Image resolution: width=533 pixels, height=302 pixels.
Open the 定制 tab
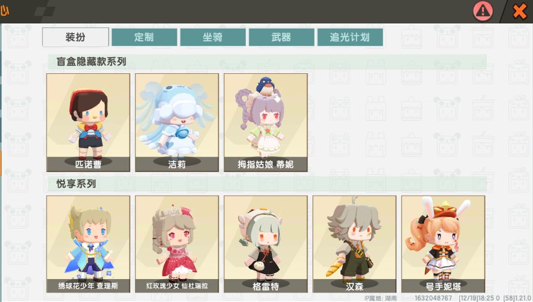(144, 37)
